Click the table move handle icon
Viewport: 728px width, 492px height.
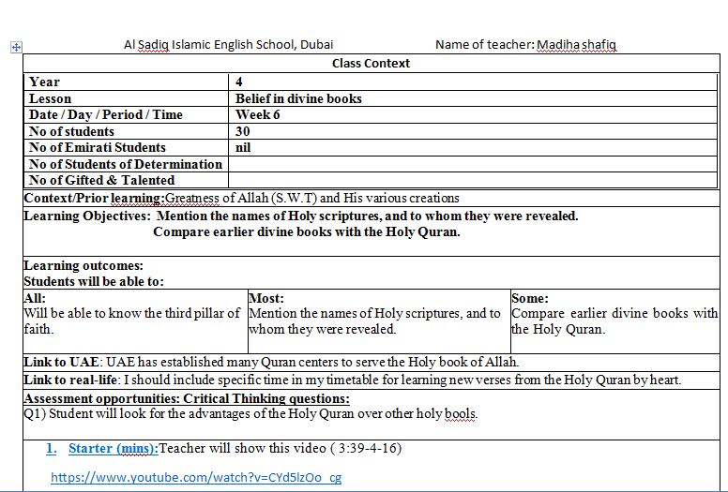click(x=16, y=46)
